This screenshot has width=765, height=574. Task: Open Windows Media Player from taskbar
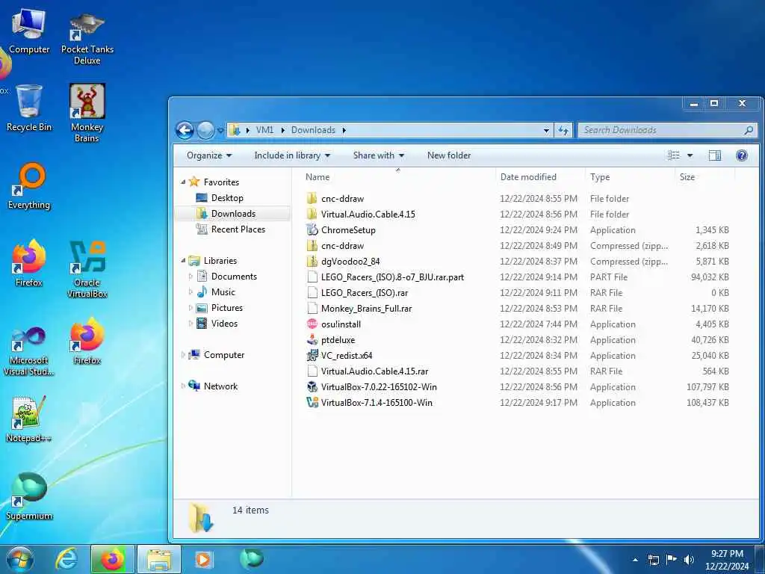pyautogui.click(x=203, y=559)
